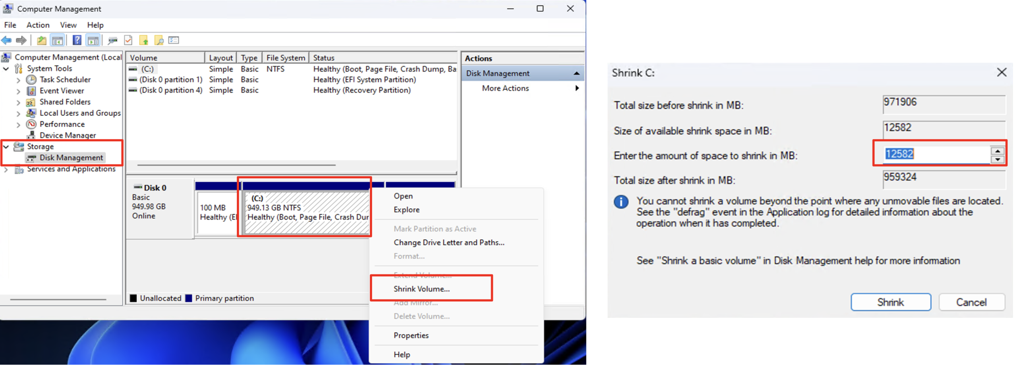Image resolution: width=1017 pixels, height=366 pixels.
Task: Toggle Show/Hide Action Pane toolbar icon
Action: tap(93, 40)
